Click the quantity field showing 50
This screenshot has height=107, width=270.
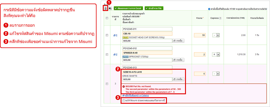200,35
